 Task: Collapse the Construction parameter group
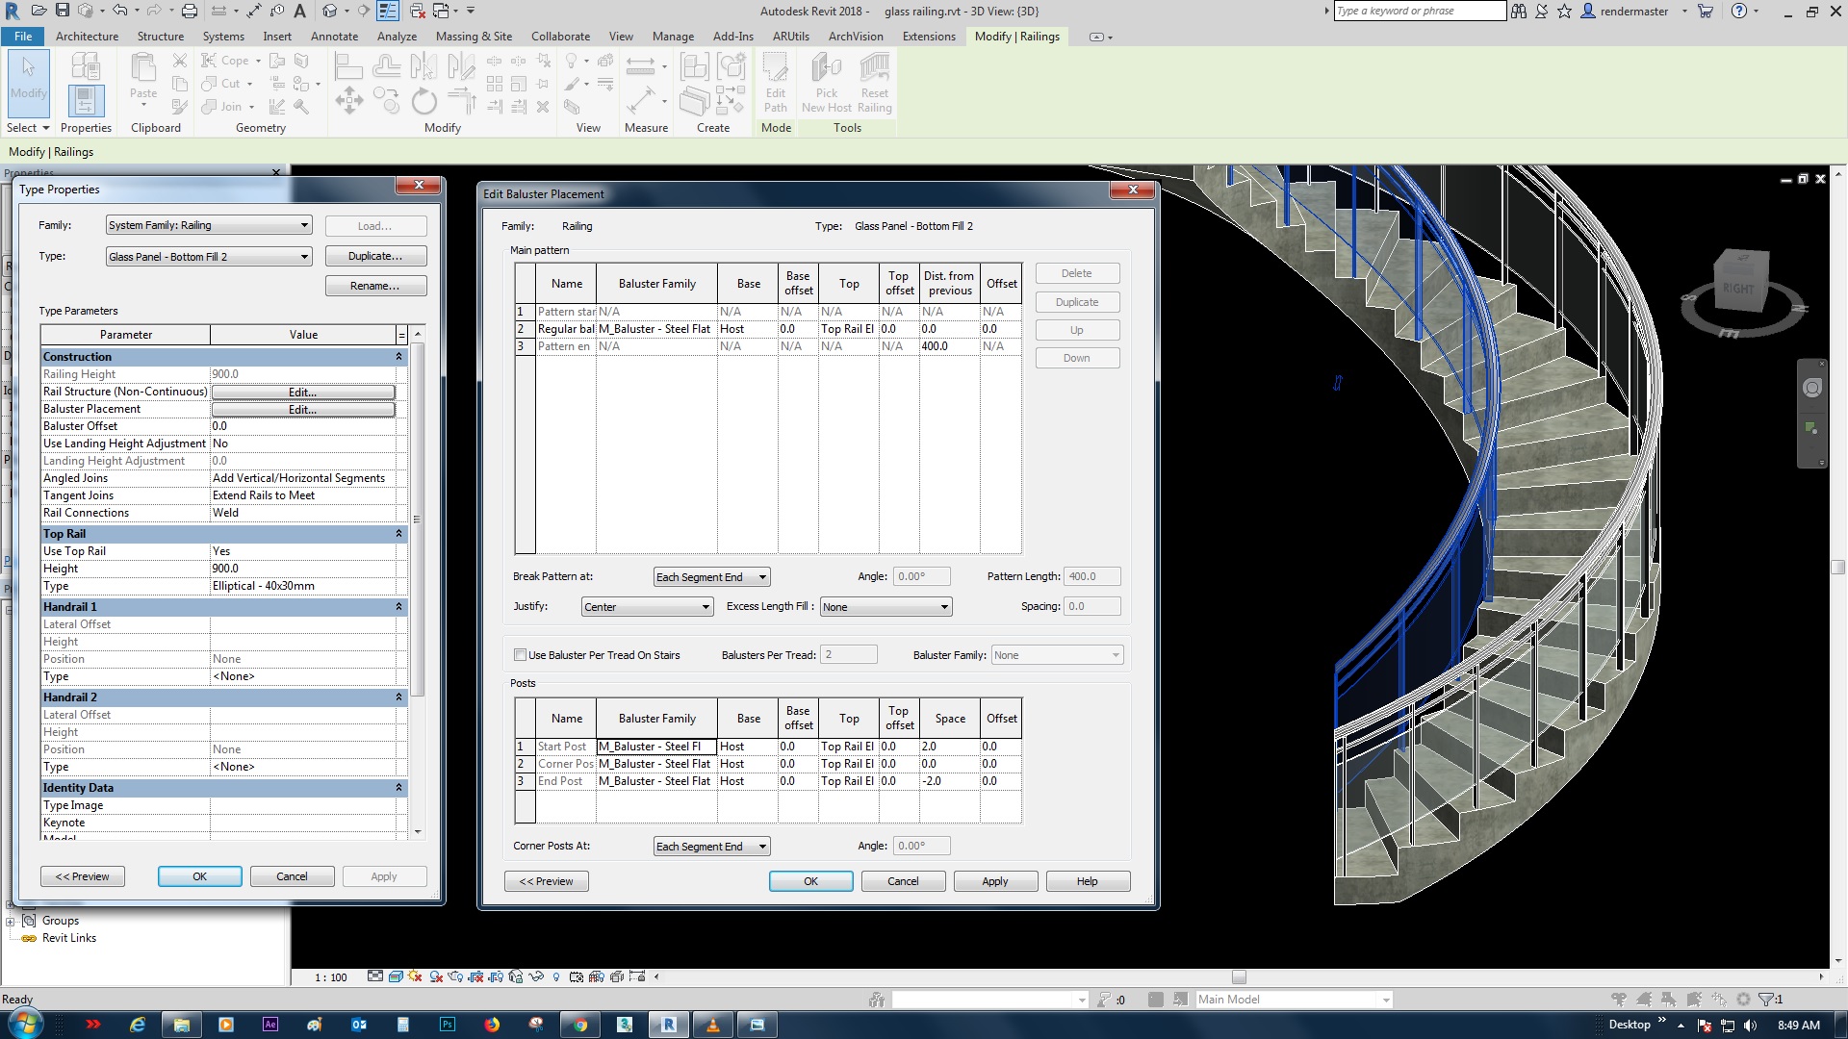point(398,357)
